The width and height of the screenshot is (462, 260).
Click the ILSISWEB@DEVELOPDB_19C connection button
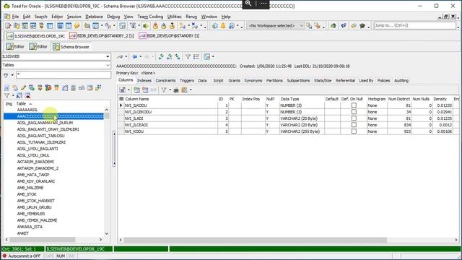[35, 36]
